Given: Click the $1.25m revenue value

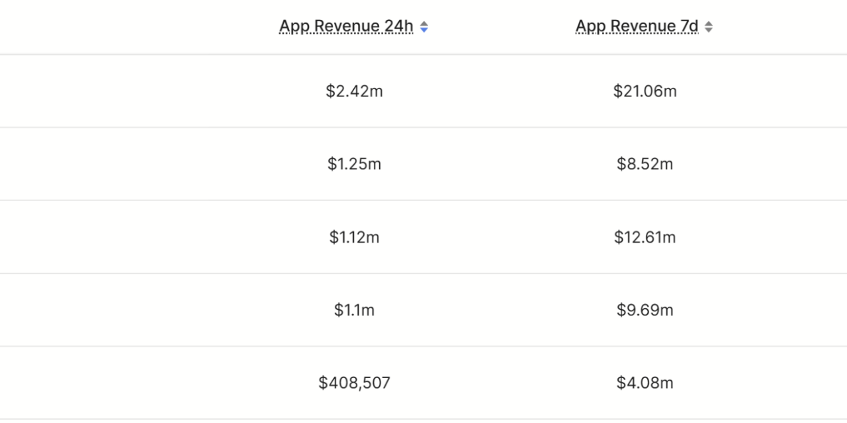Looking at the screenshot, I should coord(354,164).
